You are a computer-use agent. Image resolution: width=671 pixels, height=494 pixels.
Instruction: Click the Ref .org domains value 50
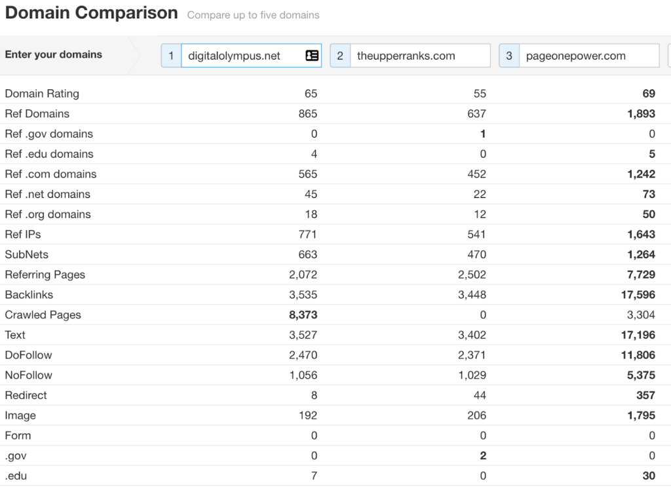click(x=649, y=214)
